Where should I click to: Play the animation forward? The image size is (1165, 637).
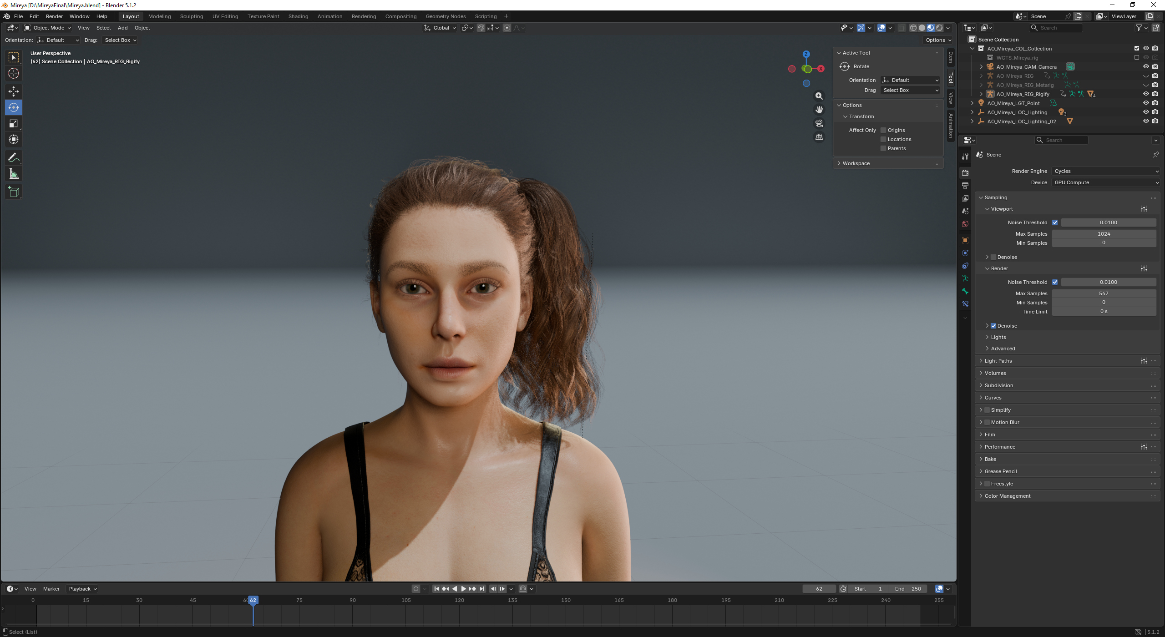point(463,589)
